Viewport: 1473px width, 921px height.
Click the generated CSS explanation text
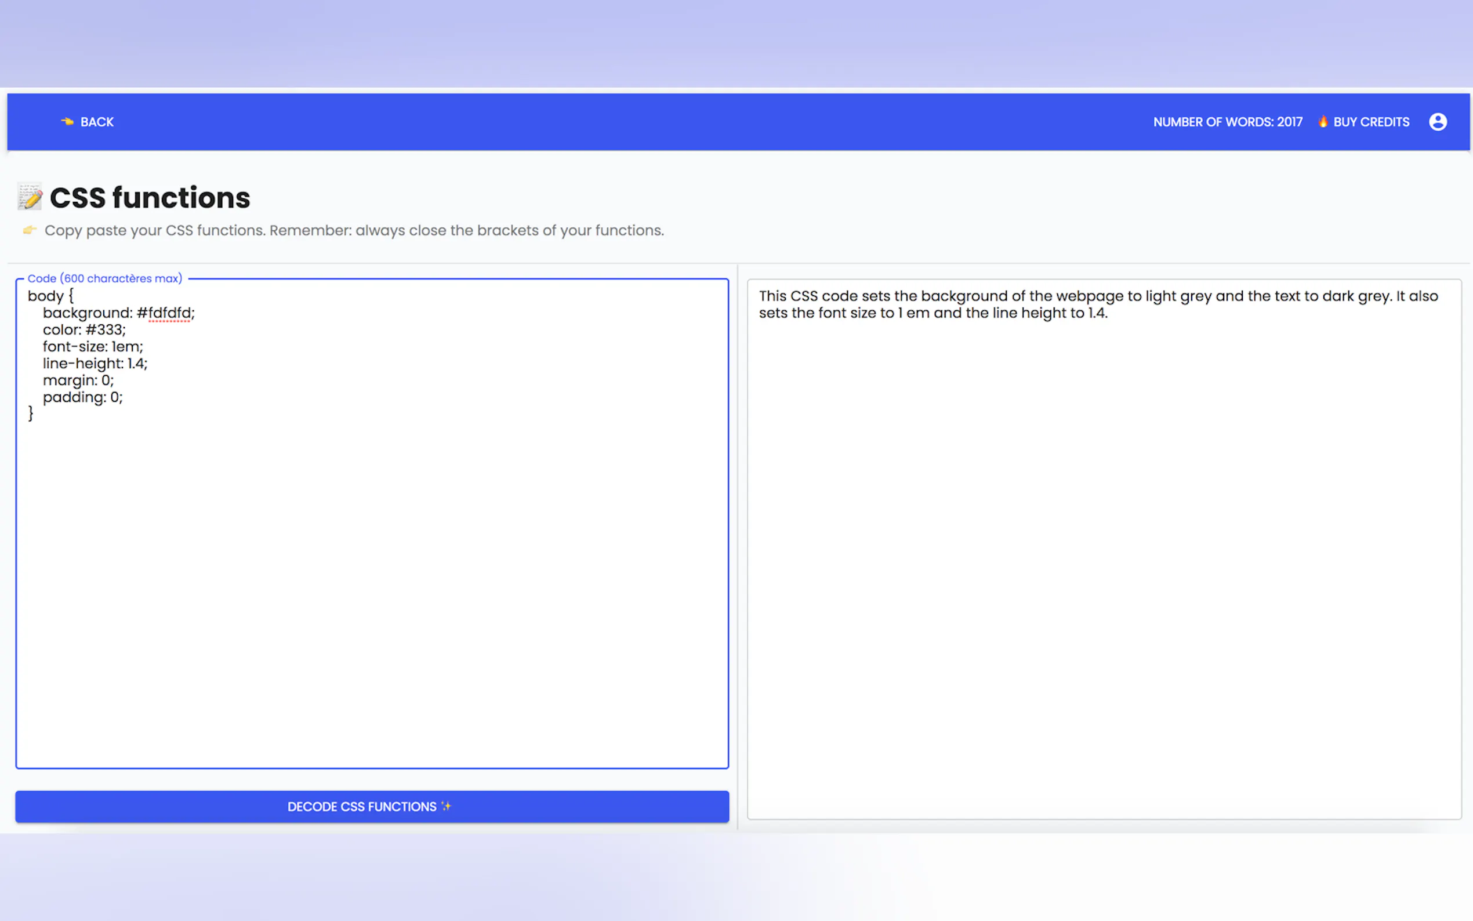pos(1097,304)
